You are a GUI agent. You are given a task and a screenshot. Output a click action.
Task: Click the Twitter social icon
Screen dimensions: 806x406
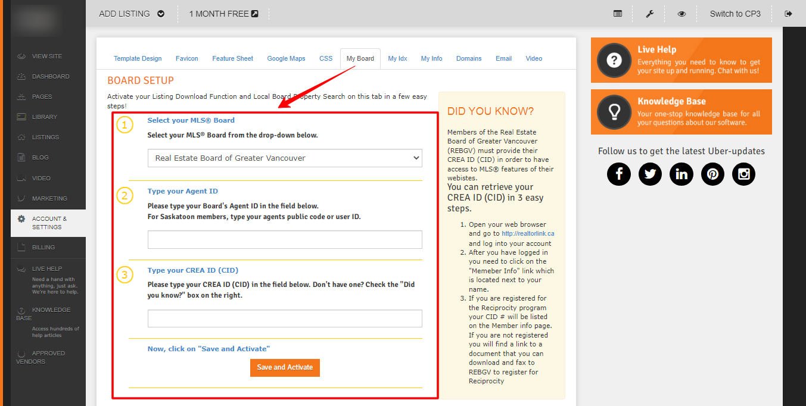tap(650, 174)
